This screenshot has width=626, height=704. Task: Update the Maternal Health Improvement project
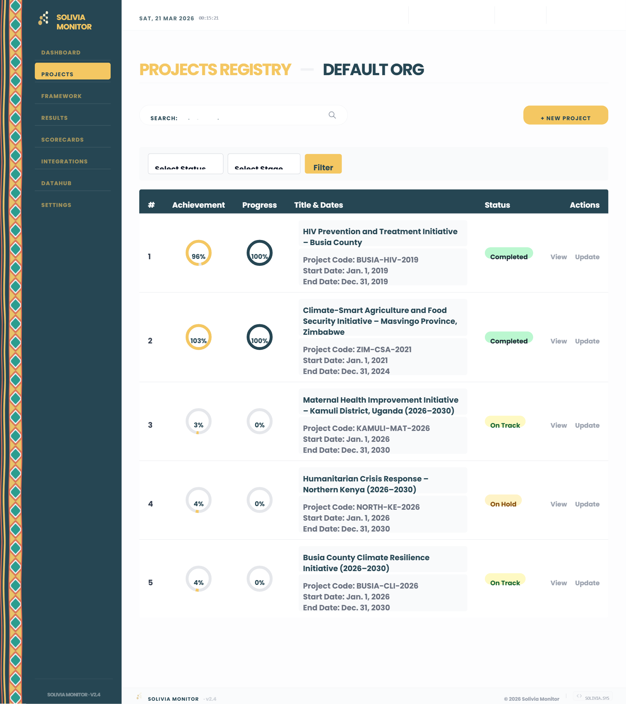(587, 425)
